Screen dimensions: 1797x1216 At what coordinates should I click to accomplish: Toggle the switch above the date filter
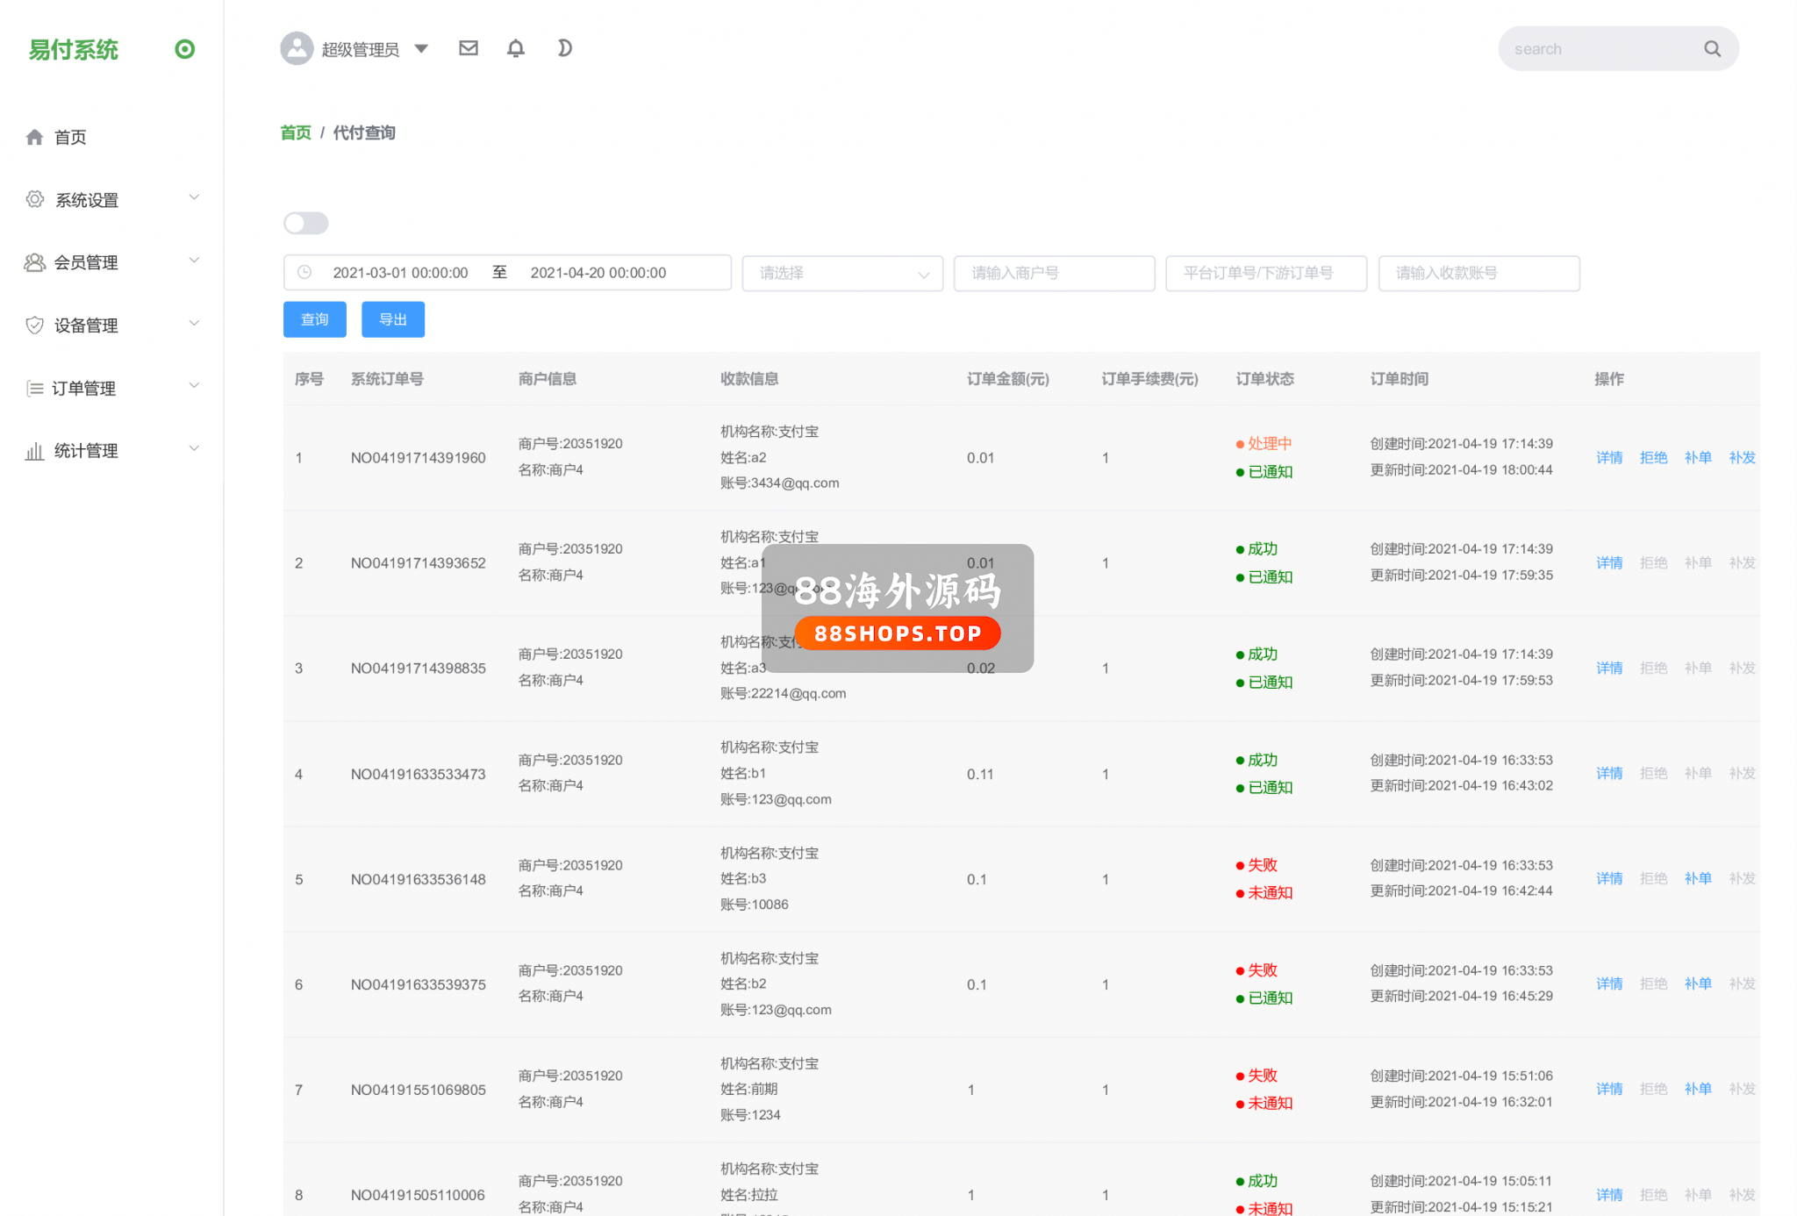pyautogui.click(x=305, y=223)
